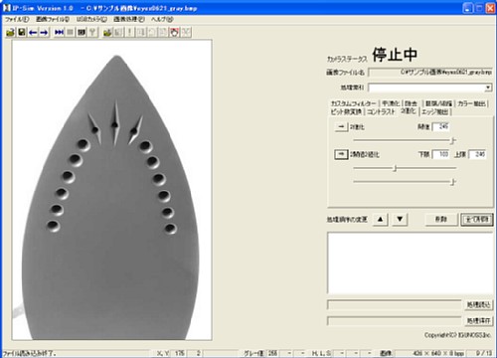Open image file with the folder icon
Image resolution: width=497 pixels, height=358 pixels.
click(10, 32)
